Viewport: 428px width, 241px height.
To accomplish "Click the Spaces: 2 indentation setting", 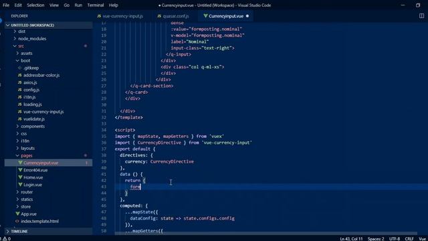I will [x=376, y=239].
